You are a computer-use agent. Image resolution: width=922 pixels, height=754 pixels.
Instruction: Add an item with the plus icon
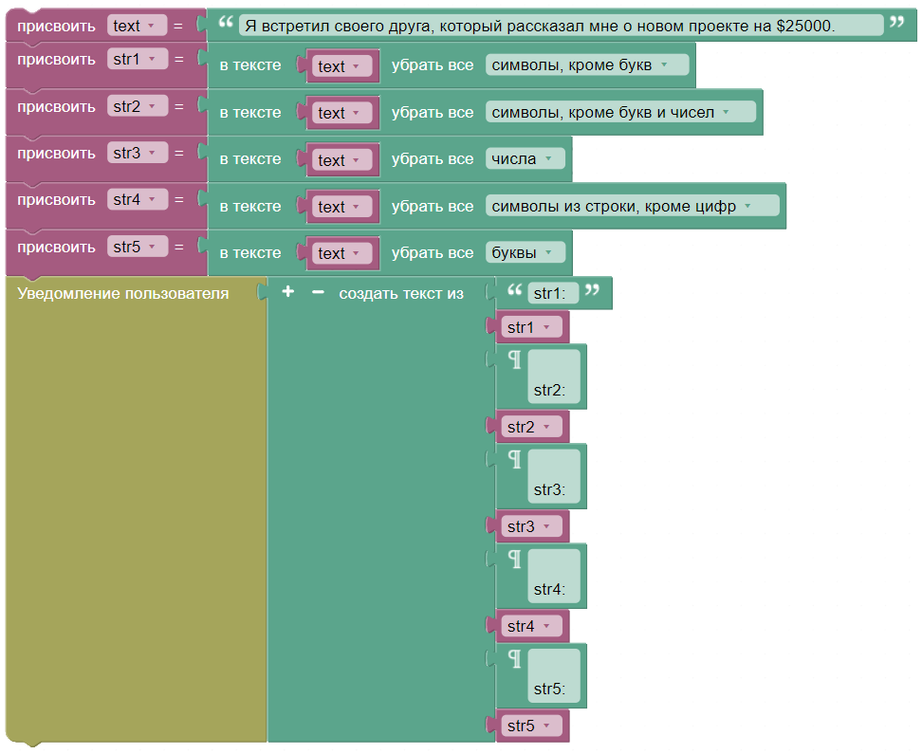(288, 292)
